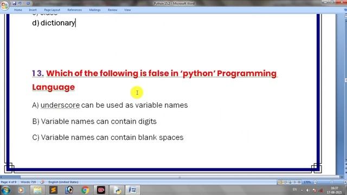Open the Mailings tab
347x195 pixels.
point(95,10)
